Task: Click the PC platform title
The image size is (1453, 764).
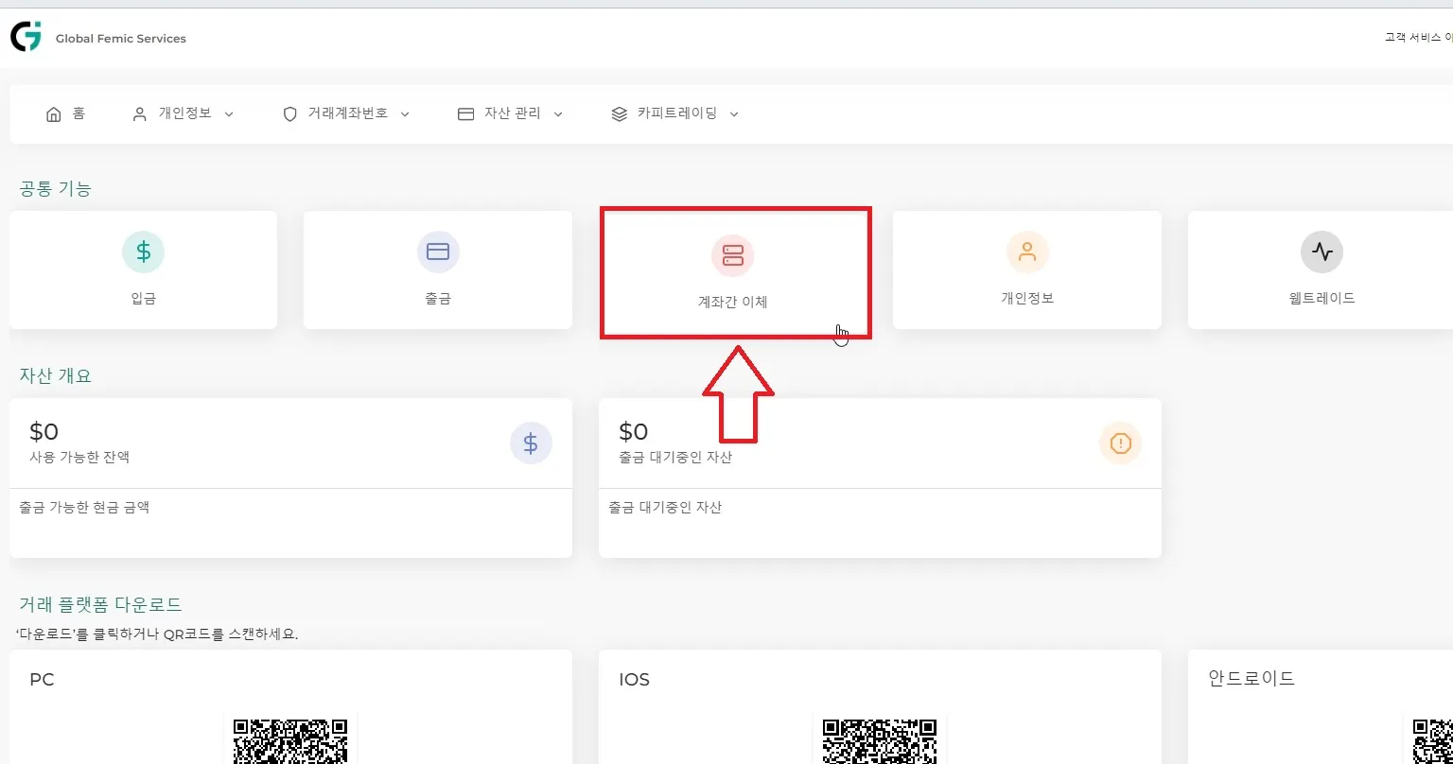Action: point(42,680)
